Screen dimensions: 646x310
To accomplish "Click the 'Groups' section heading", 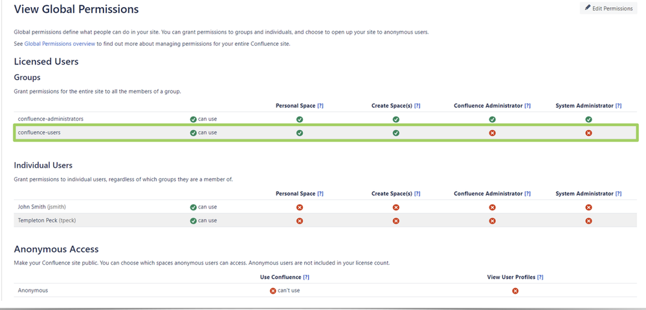I will (x=27, y=77).
